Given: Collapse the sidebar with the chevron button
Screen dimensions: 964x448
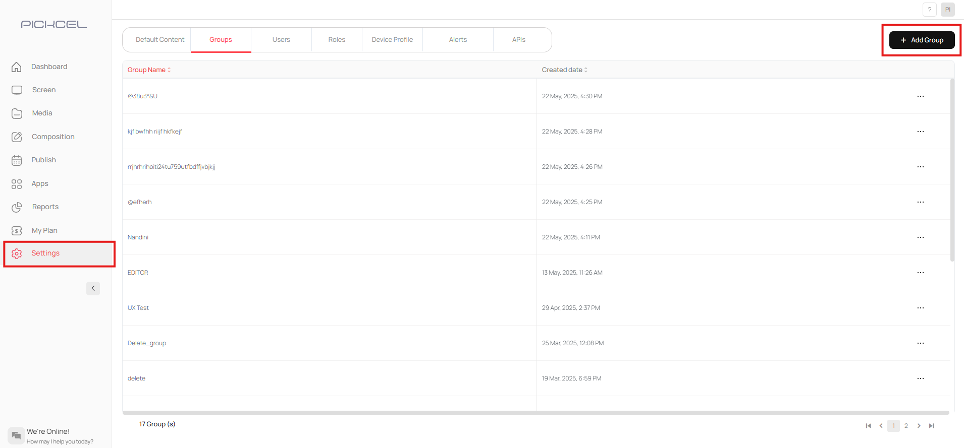Looking at the screenshot, I should click(x=93, y=288).
